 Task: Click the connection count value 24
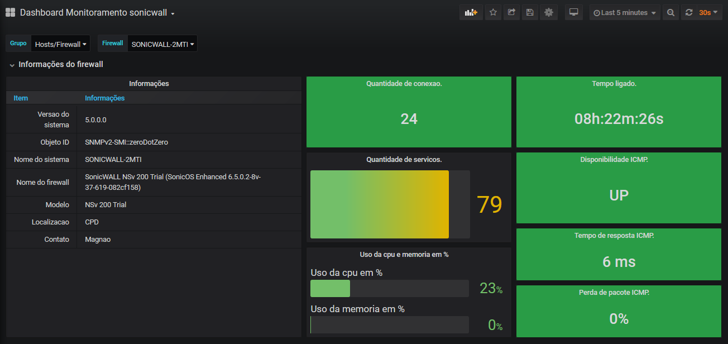pyautogui.click(x=409, y=118)
